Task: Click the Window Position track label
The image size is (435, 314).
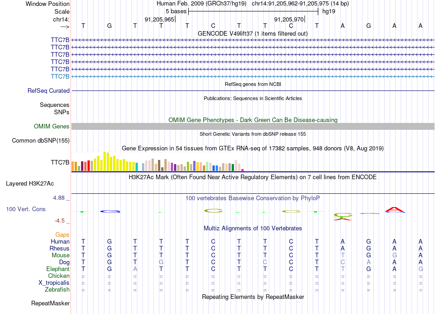Action: pyautogui.click(x=48, y=4)
